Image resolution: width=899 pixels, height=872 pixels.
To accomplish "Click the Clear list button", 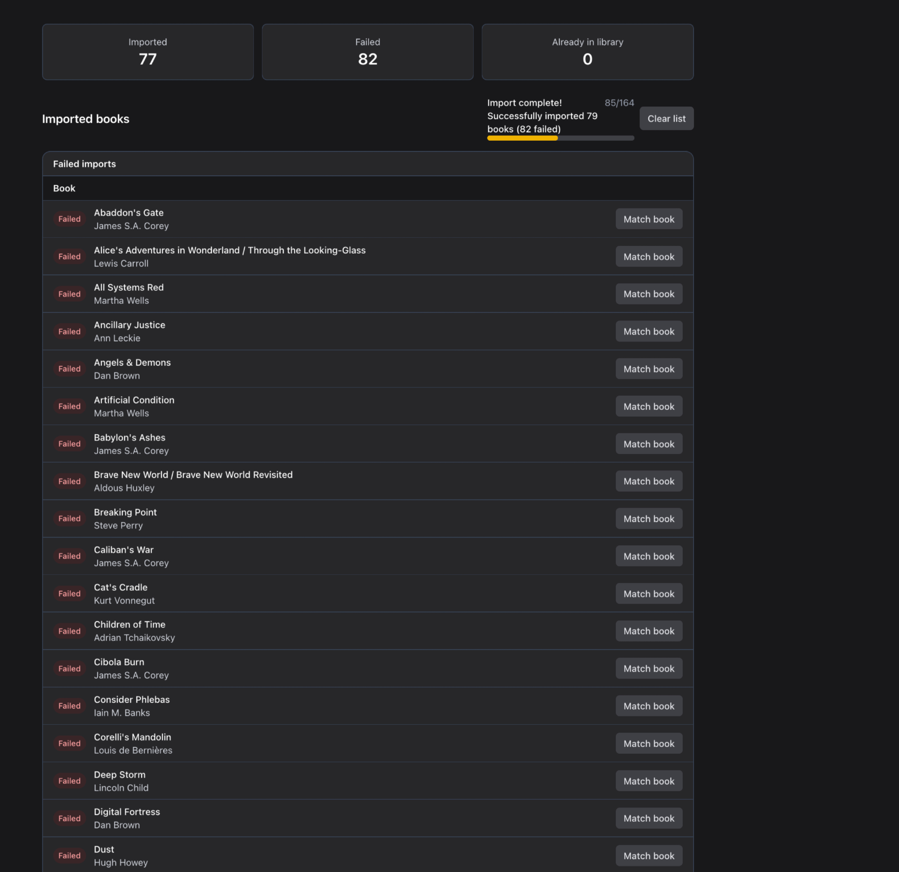I will click(666, 118).
